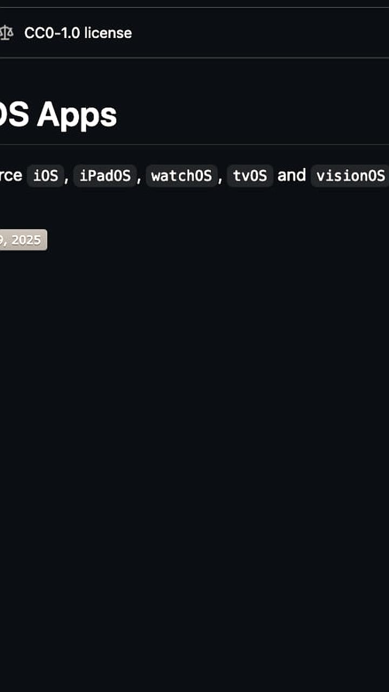This screenshot has height=692, width=389.
Task: Click the word "and" before visionOS
Action: tap(292, 175)
